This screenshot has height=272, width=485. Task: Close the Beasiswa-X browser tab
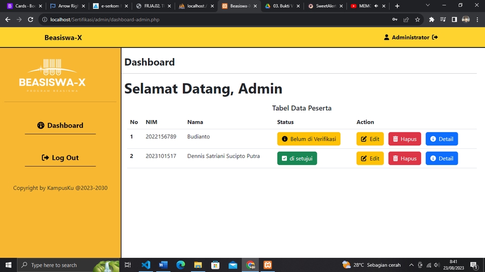[x=255, y=6]
